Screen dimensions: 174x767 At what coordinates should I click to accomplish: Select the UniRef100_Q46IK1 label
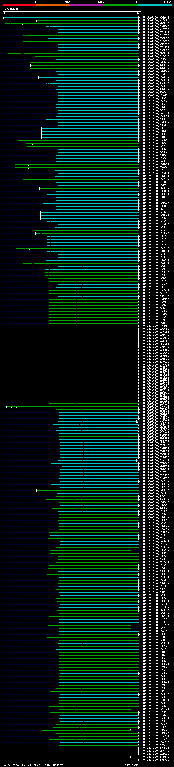(156, 113)
